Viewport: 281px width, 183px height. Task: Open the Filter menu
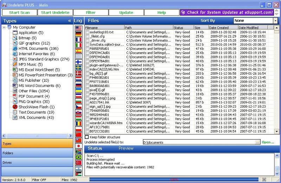pyautogui.click(x=91, y=13)
